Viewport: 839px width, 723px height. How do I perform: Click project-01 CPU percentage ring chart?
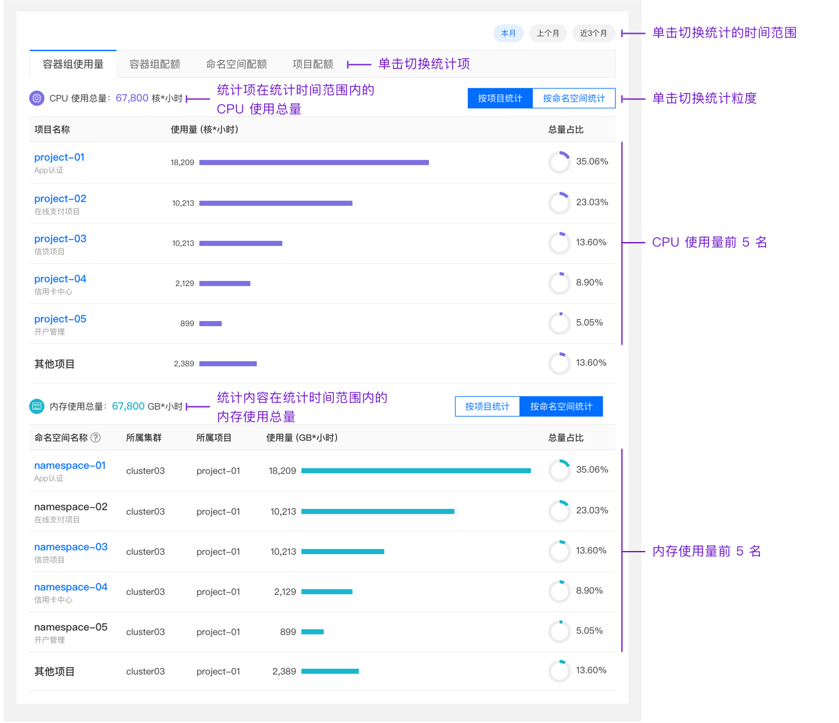(x=559, y=162)
